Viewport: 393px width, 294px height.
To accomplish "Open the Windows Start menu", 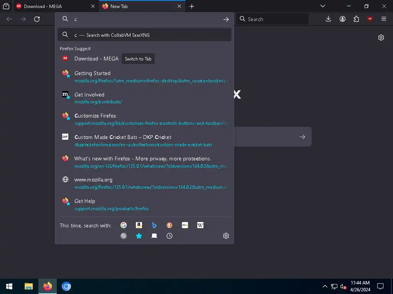I will coord(9,286).
